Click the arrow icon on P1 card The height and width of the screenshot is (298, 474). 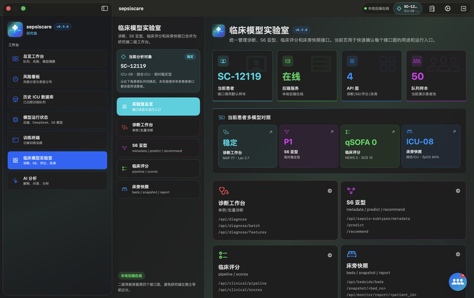(x=332, y=132)
